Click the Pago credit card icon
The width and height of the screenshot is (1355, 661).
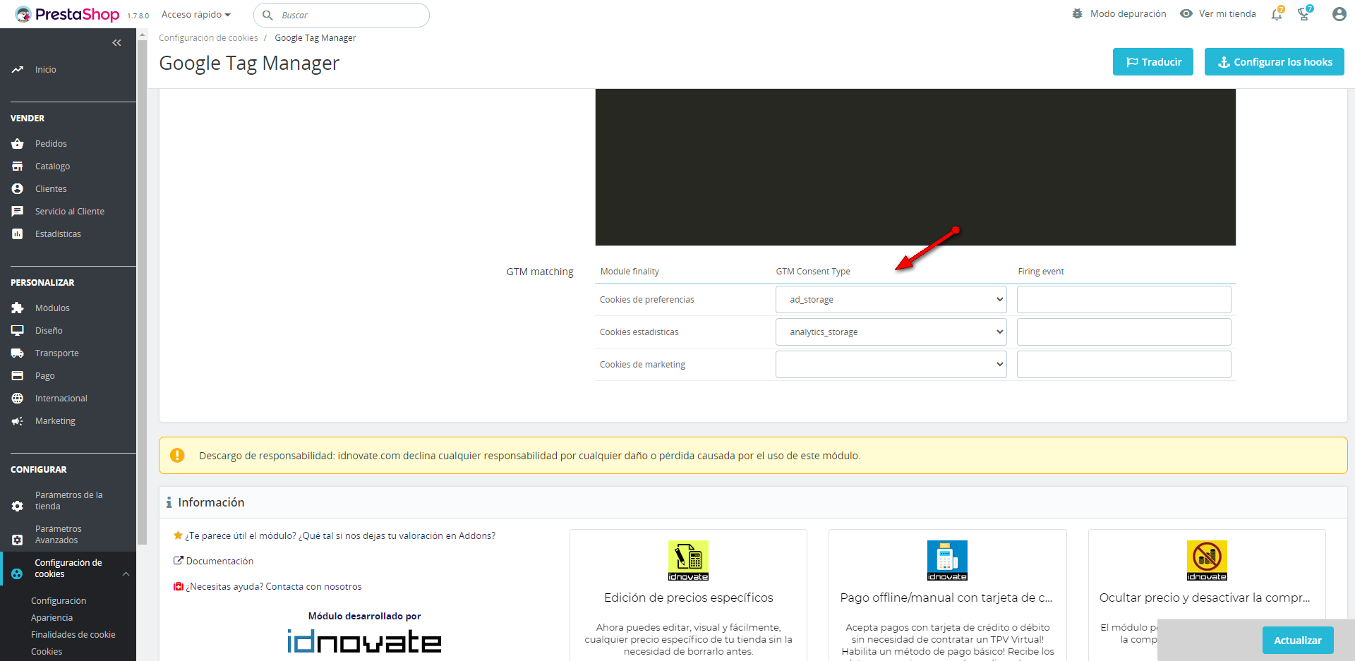[18, 376]
